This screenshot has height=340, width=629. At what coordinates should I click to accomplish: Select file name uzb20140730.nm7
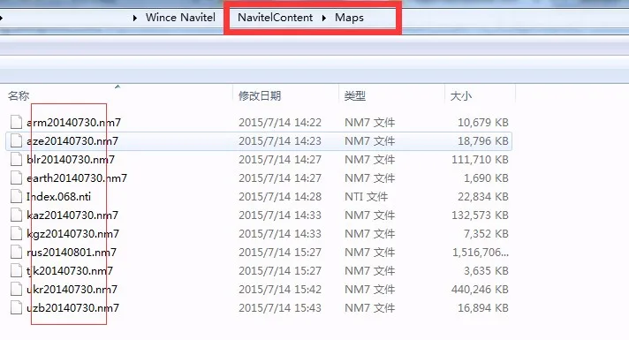pyautogui.click(x=73, y=308)
